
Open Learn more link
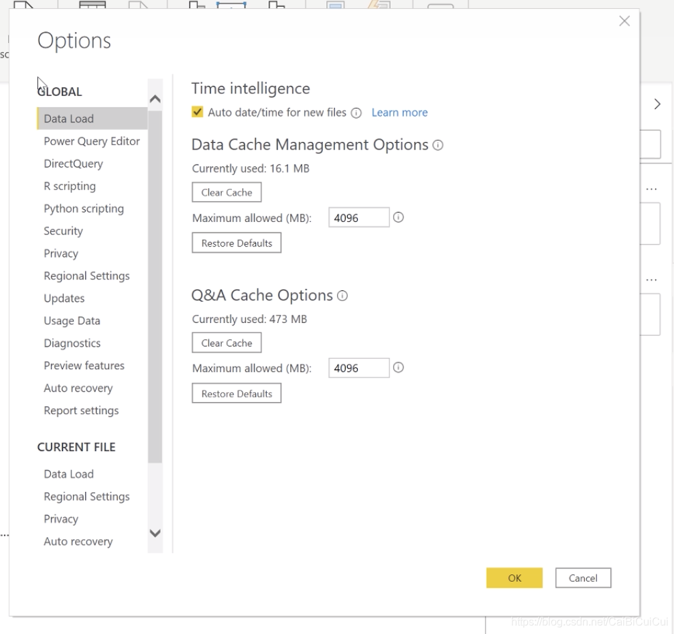point(399,113)
